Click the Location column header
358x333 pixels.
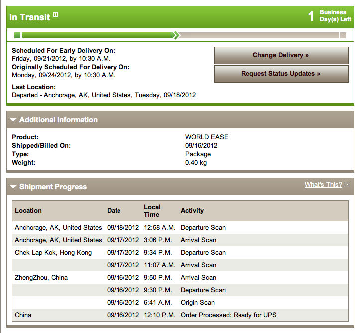coord(28,210)
